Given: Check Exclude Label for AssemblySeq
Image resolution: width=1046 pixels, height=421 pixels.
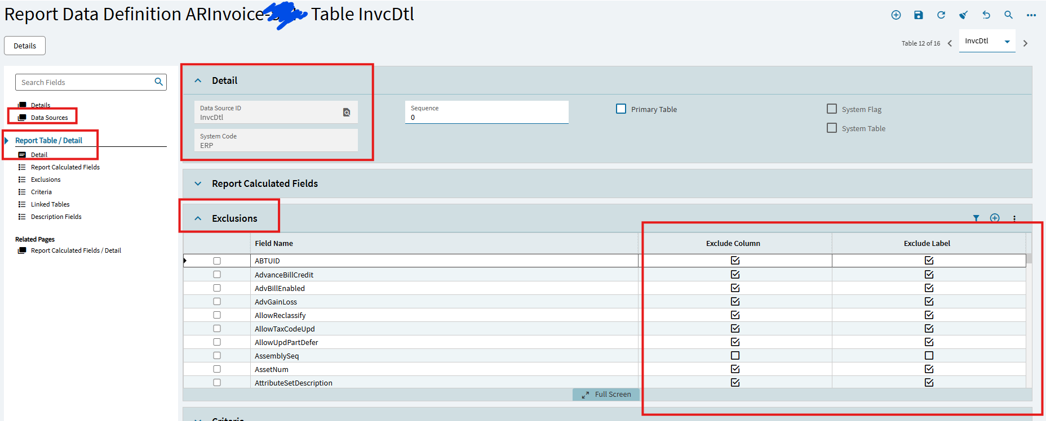Looking at the screenshot, I should coord(929,356).
